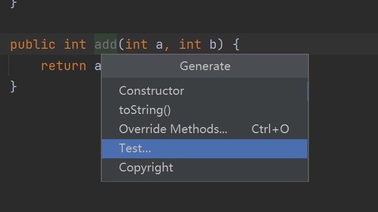This screenshot has width=378, height=212.
Task: Click parameter b in the method signature
Action: tap(213, 44)
